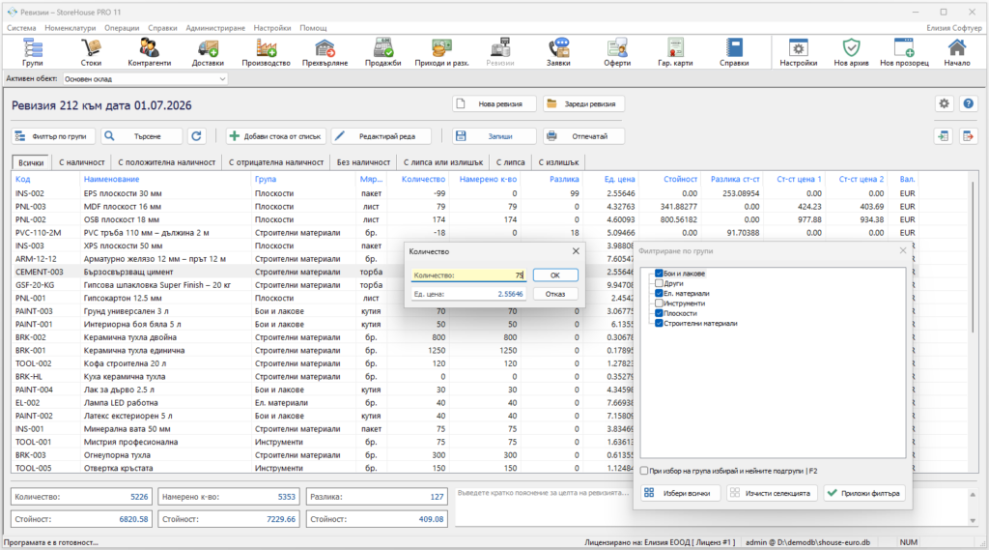
Task: Close the Количество dialog
Action: (576, 250)
